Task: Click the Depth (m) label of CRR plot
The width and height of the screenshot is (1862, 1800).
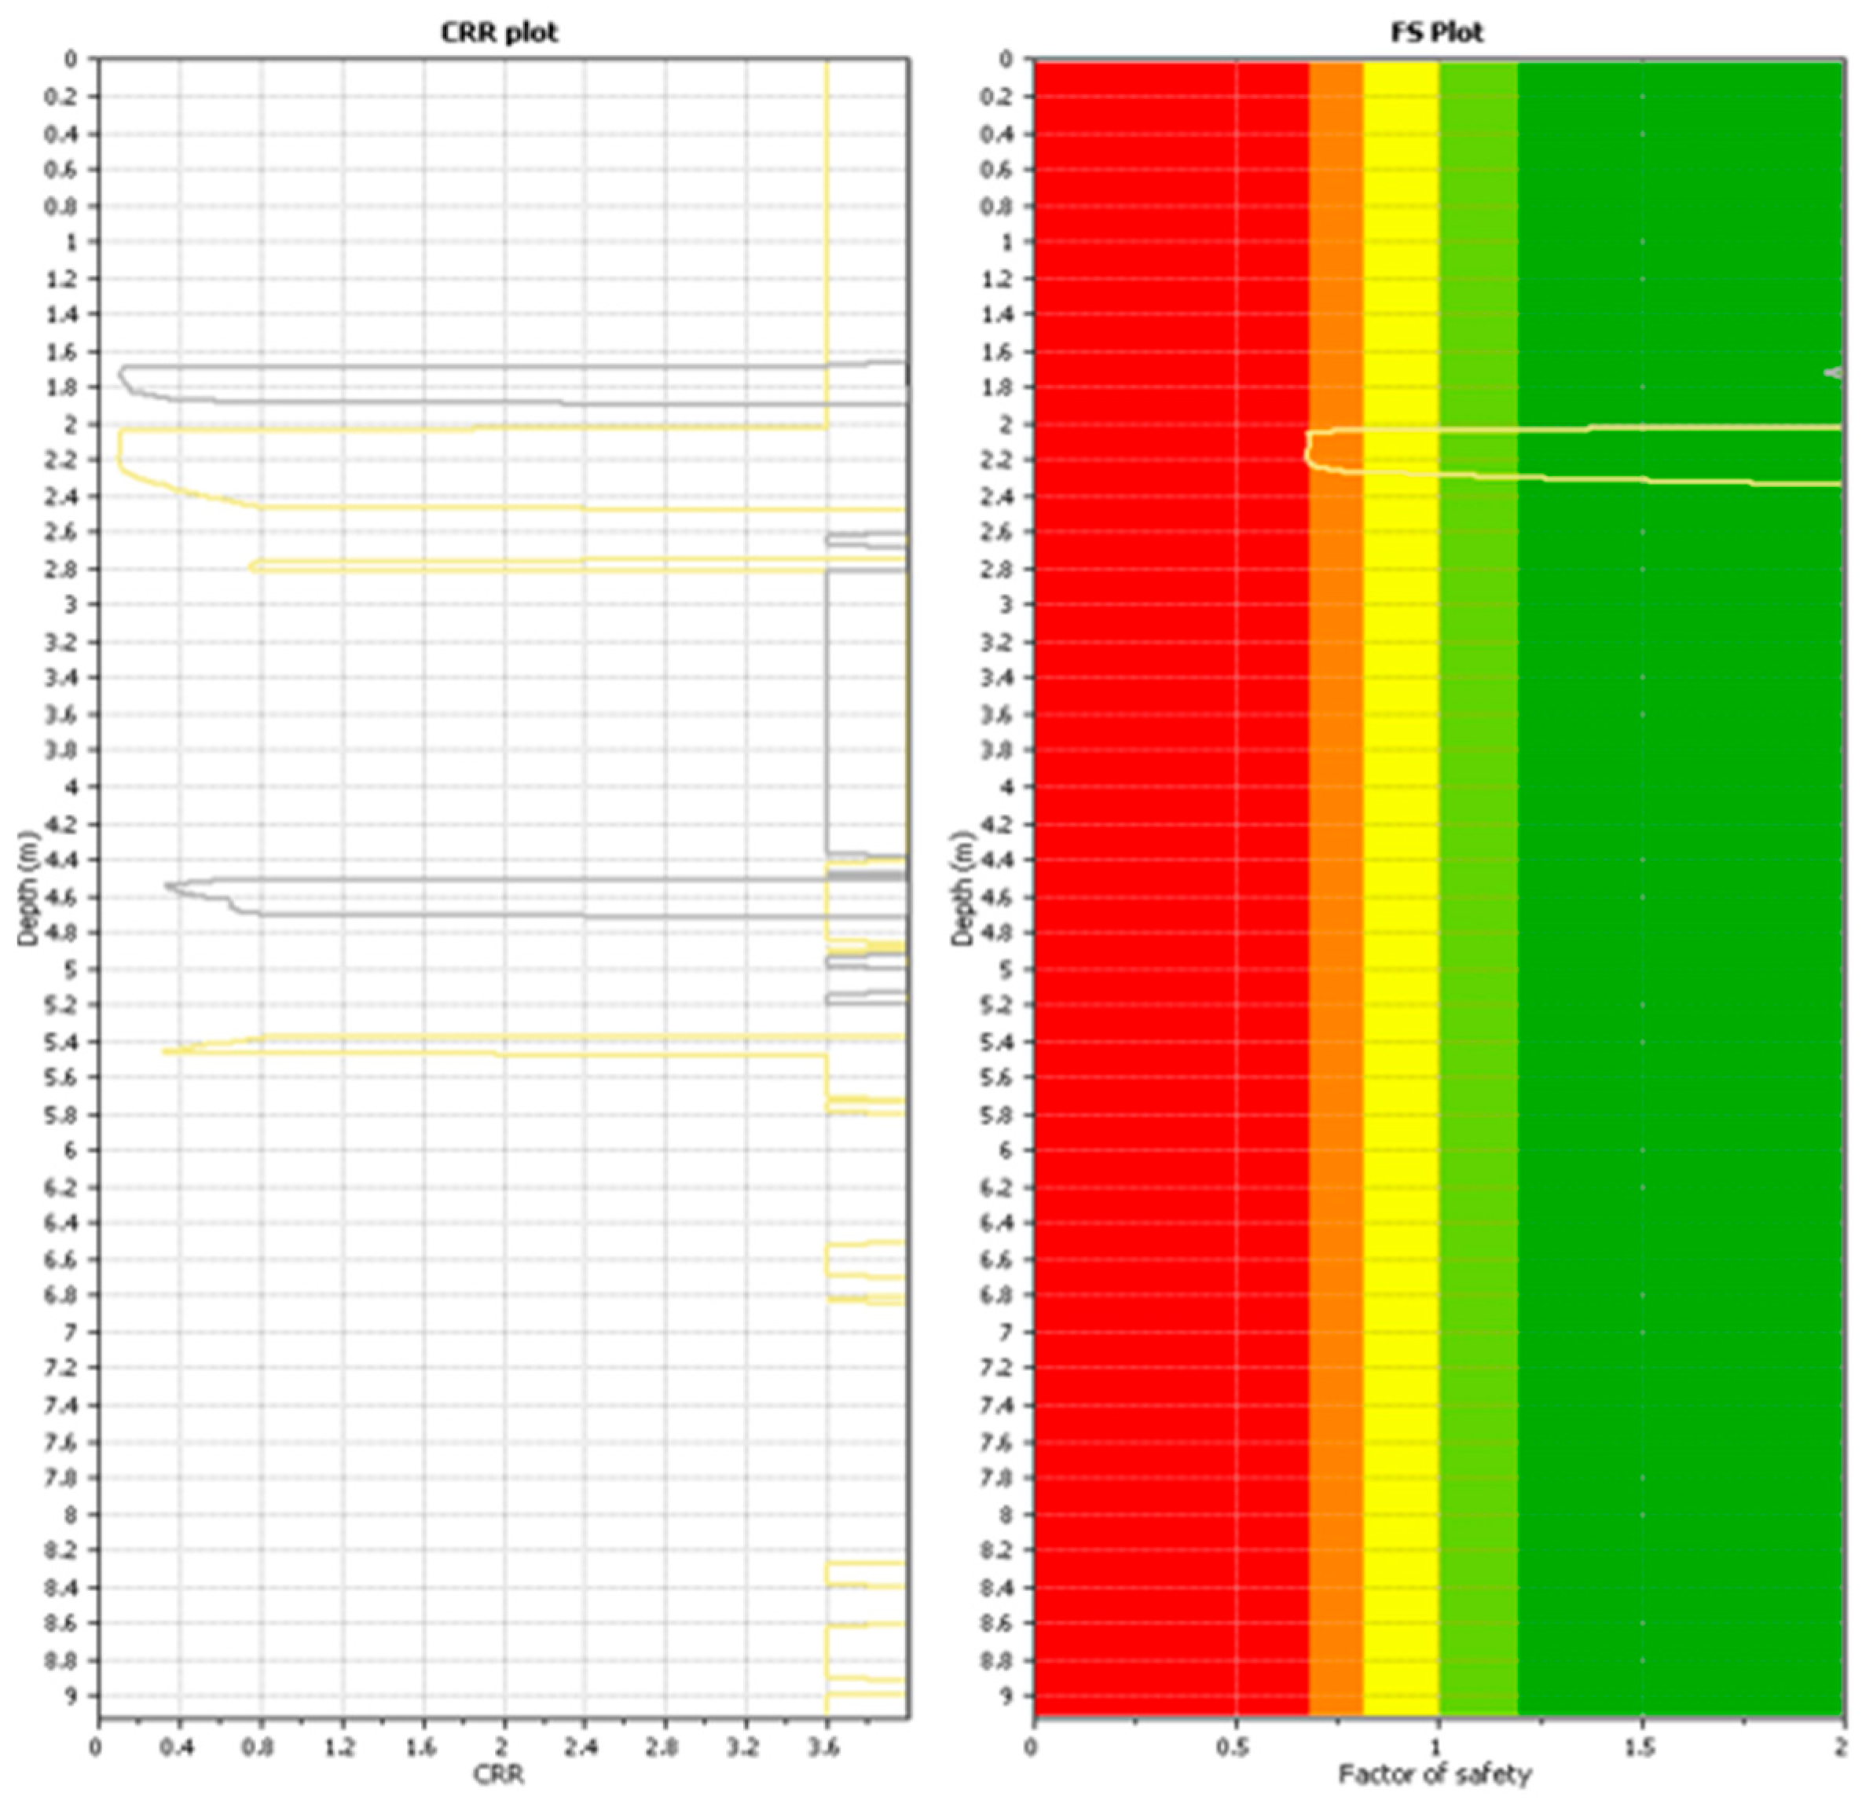Action: [28, 889]
